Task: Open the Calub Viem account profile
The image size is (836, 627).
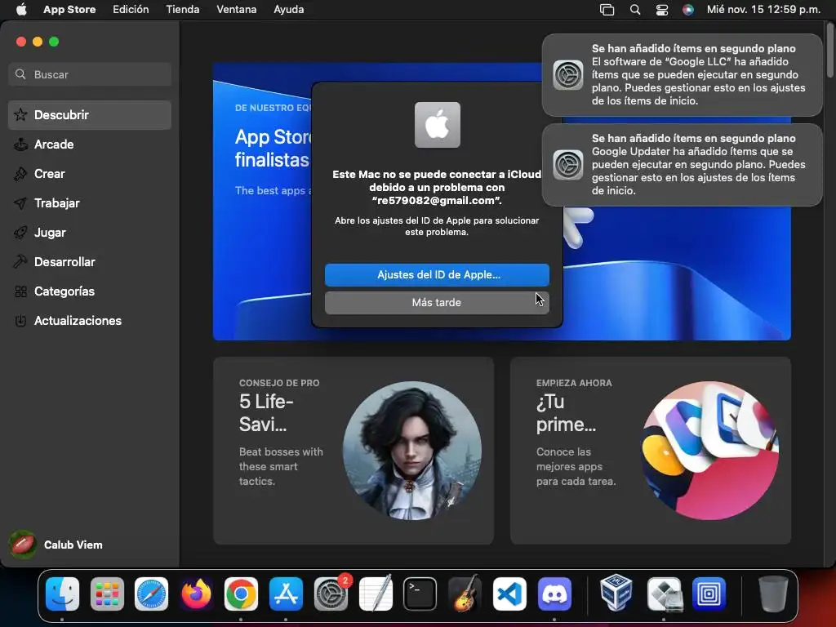Action: [x=56, y=545]
